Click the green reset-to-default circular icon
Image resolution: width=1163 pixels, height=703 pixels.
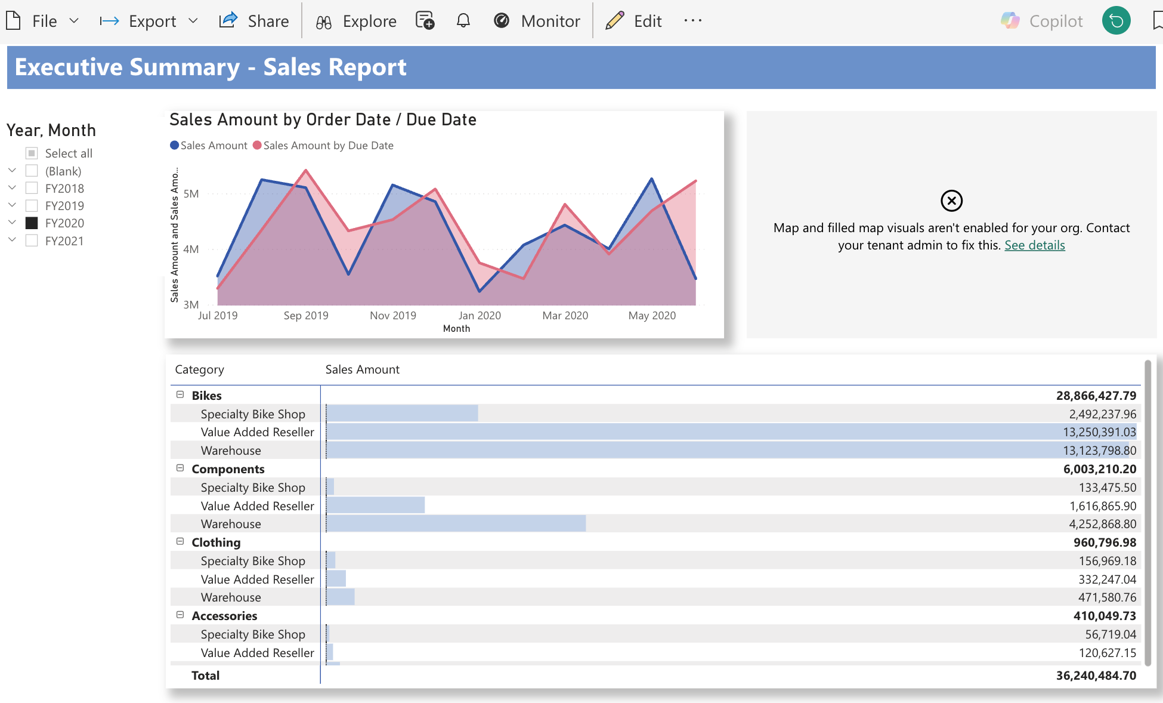(1116, 21)
